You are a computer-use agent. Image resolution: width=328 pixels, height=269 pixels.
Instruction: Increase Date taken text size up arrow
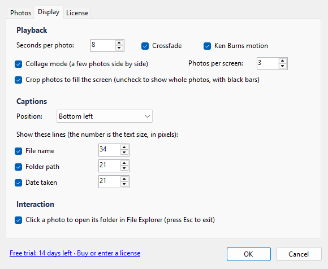point(124,179)
